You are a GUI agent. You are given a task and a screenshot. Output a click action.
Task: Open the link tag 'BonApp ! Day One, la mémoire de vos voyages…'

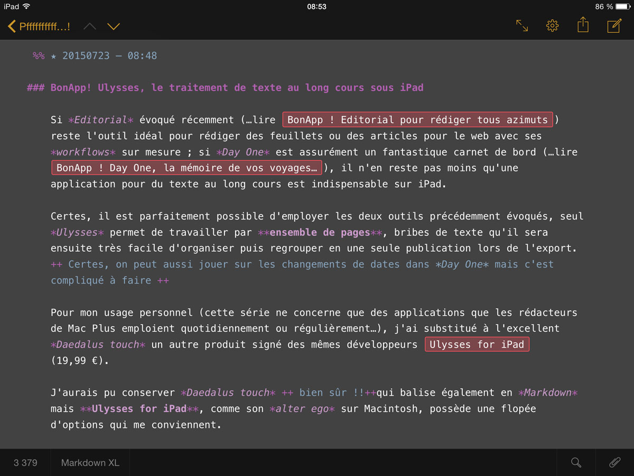187,168
